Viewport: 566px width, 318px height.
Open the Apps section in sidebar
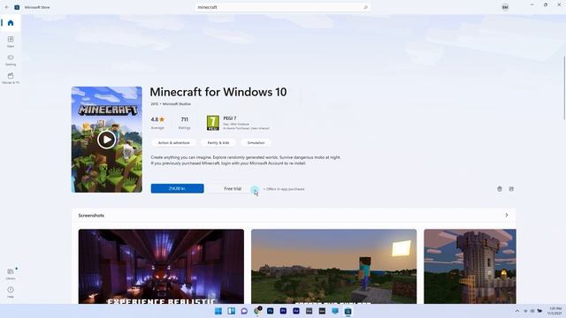coord(11,42)
